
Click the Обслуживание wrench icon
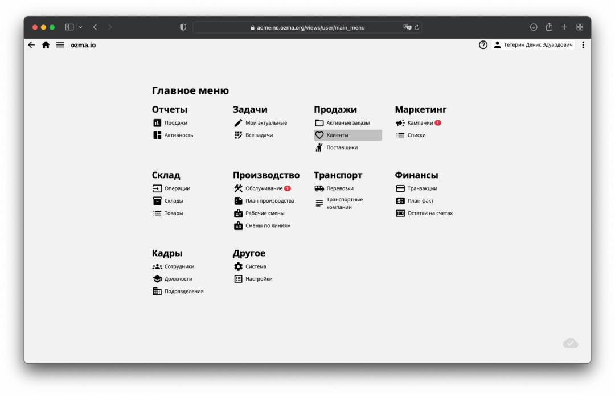click(237, 188)
